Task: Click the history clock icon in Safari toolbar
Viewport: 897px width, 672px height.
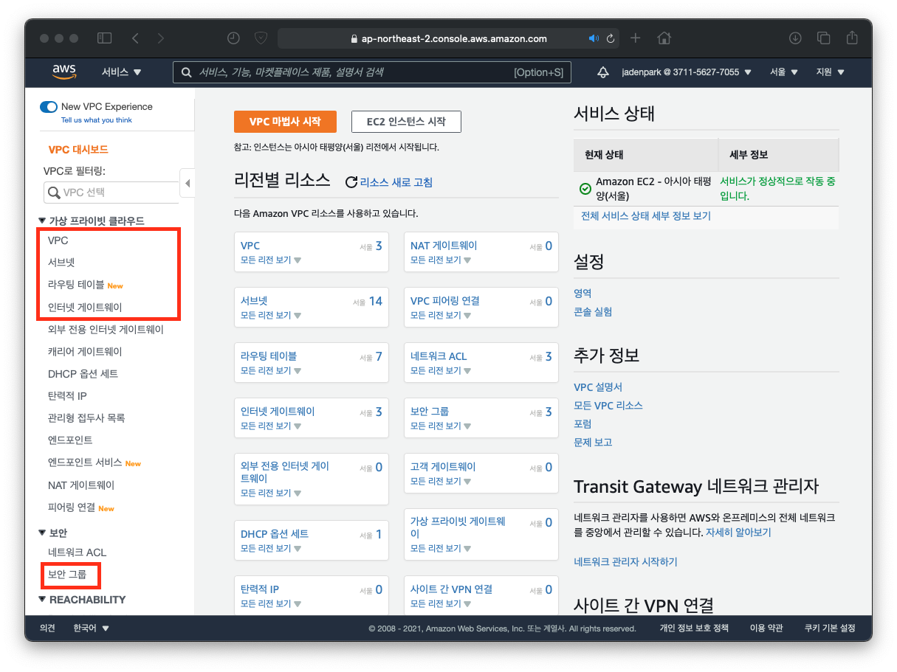Action: click(x=233, y=38)
